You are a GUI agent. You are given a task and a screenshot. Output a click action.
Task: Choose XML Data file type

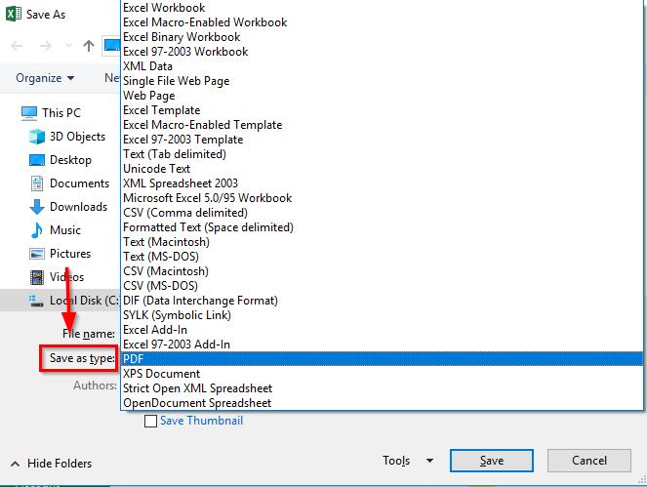pyautogui.click(x=383, y=66)
